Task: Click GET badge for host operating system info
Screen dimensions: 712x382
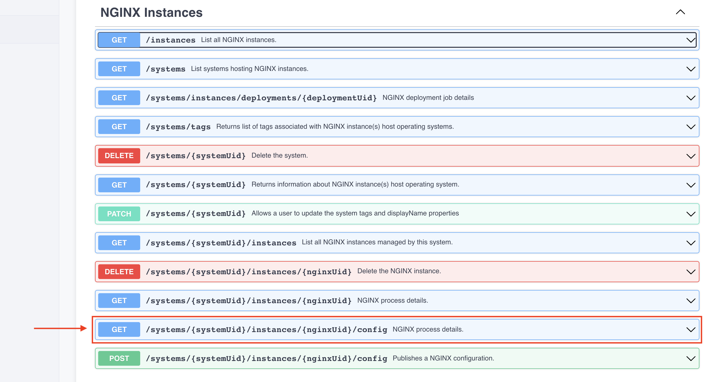Action: tap(119, 185)
